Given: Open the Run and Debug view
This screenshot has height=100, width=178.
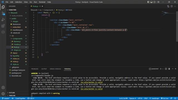Looking at the screenshot, I should 3,20.
